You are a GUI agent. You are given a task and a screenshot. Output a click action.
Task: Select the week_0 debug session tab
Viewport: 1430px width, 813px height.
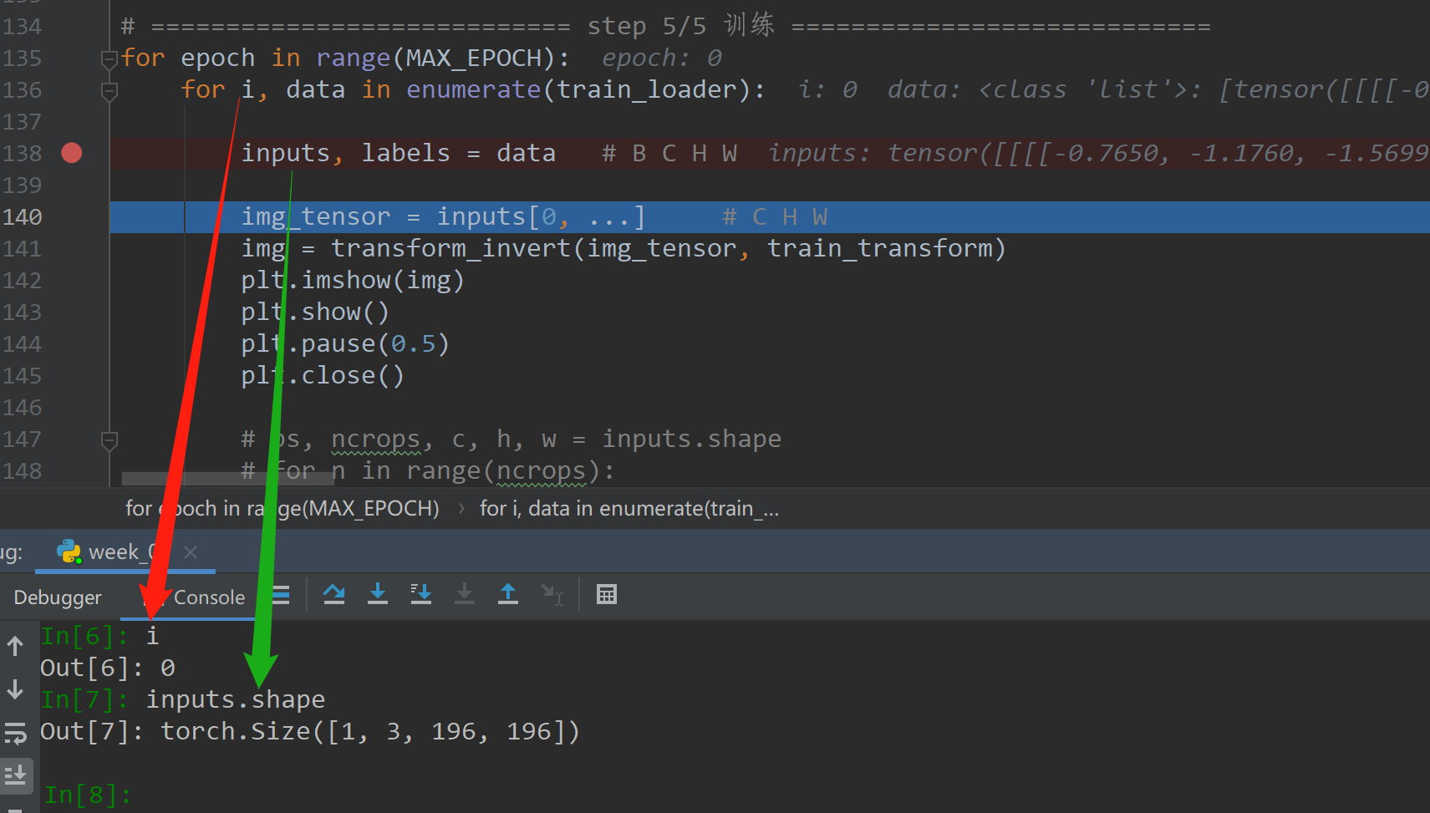click(x=125, y=551)
